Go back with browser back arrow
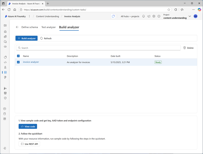Image resolution: width=203 pixels, height=154 pixels. (3, 10)
